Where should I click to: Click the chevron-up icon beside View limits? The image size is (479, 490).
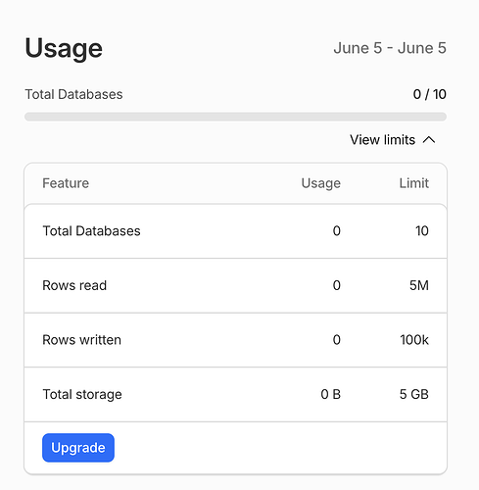point(429,140)
